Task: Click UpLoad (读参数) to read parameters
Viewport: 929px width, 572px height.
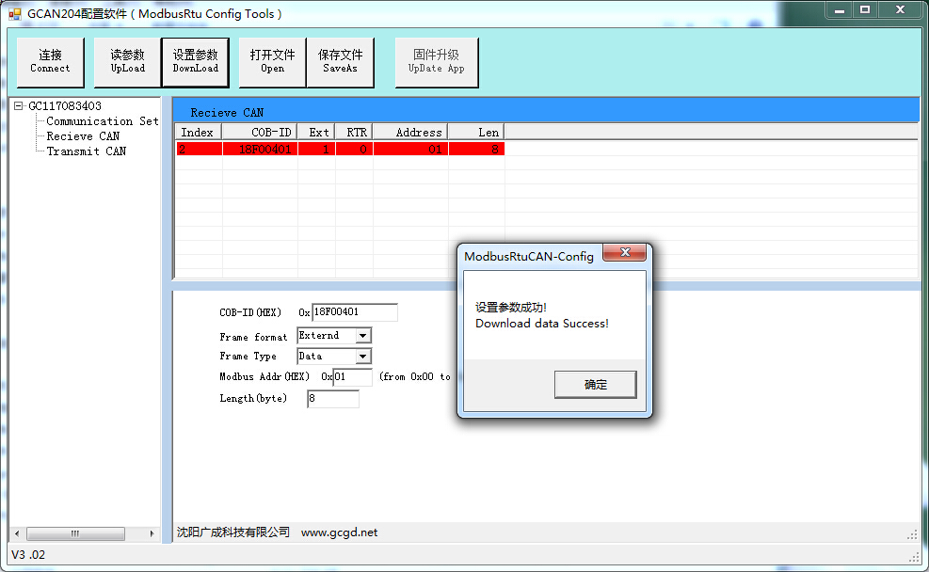Action: point(126,62)
